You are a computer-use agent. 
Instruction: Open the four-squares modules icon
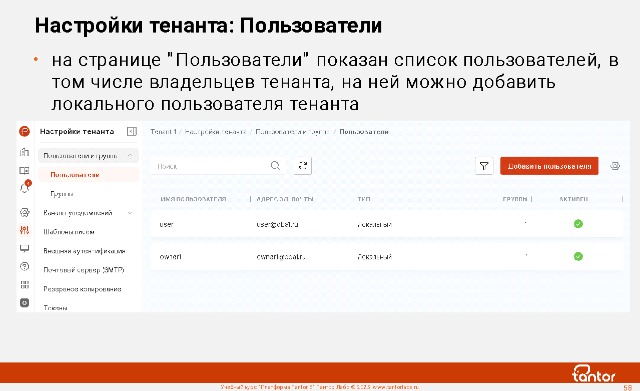[24, 284]
